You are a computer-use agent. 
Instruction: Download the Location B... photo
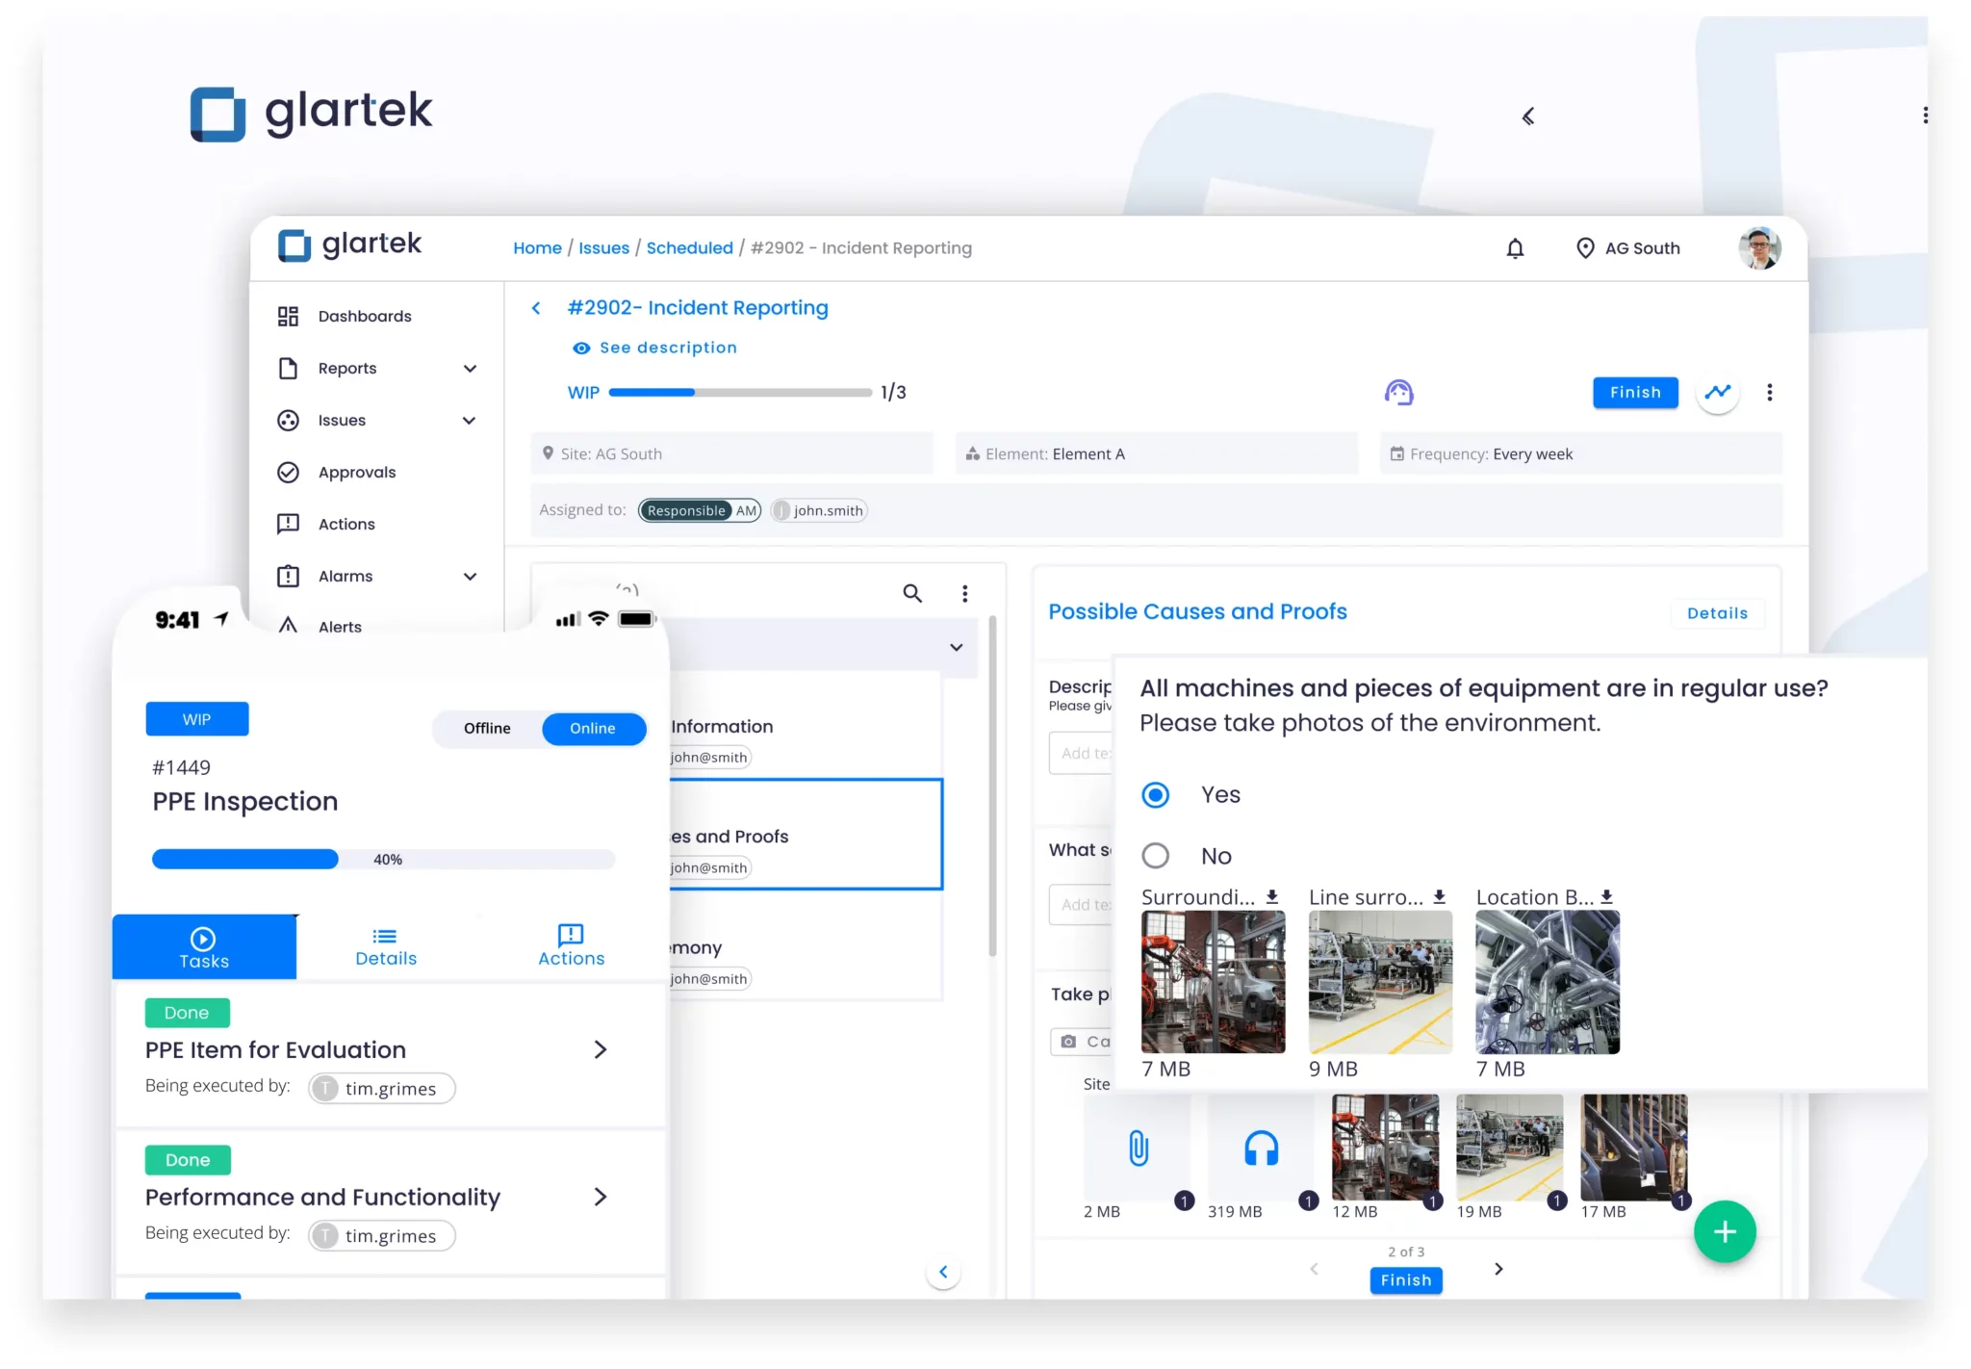(x=1607, y=897)
